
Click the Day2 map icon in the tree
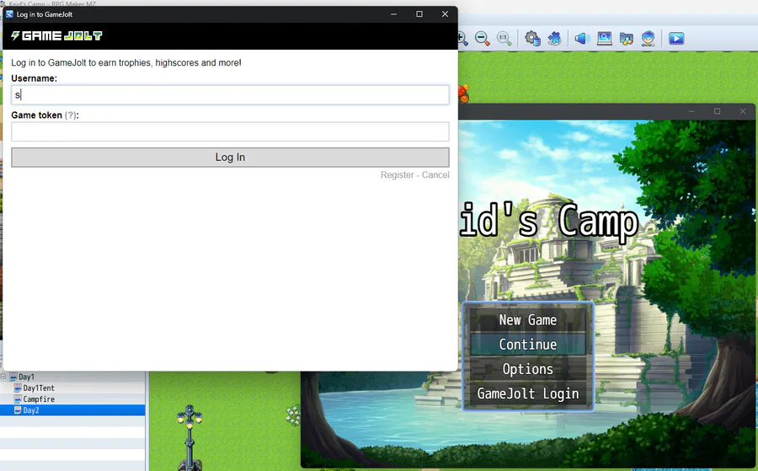click(x=18, y=410)
